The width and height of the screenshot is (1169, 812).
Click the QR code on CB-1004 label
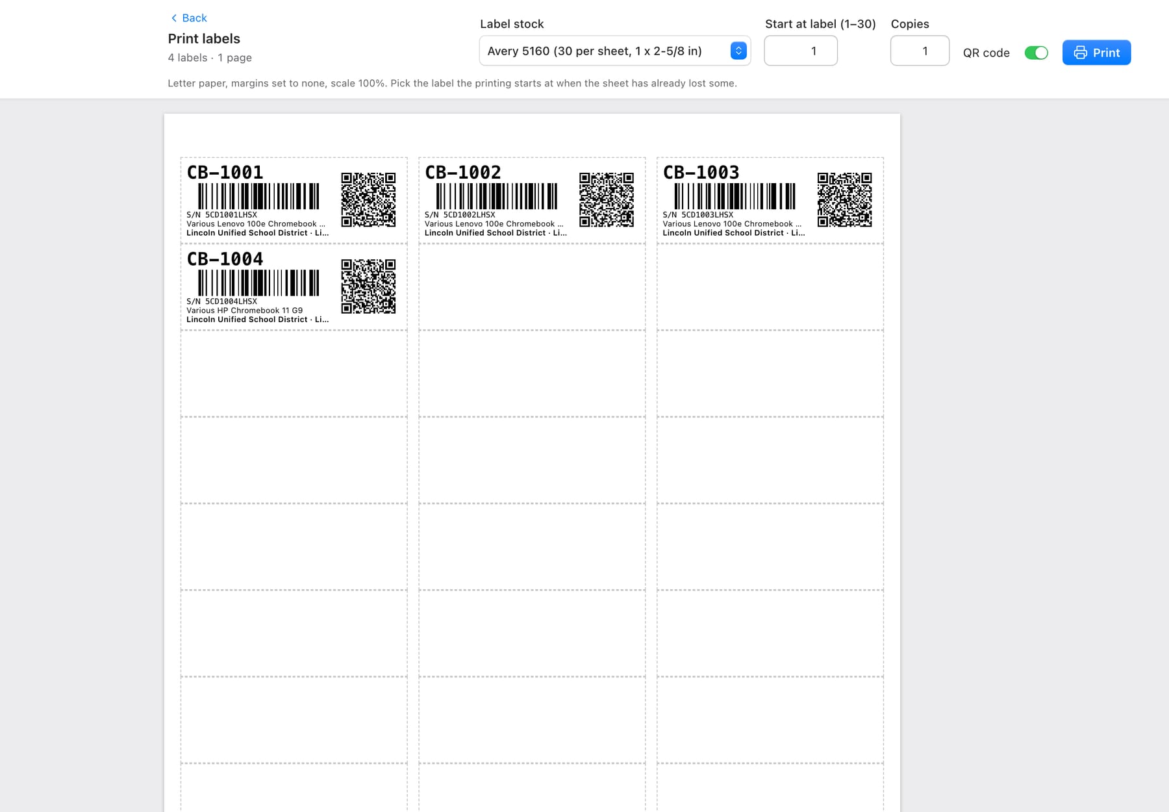pyautogui.click(x=368, y=286)
